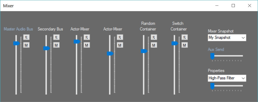258x102 pixels.
Task: Click the Master Audio Bus fader handle
Action: tap(17, 43)
